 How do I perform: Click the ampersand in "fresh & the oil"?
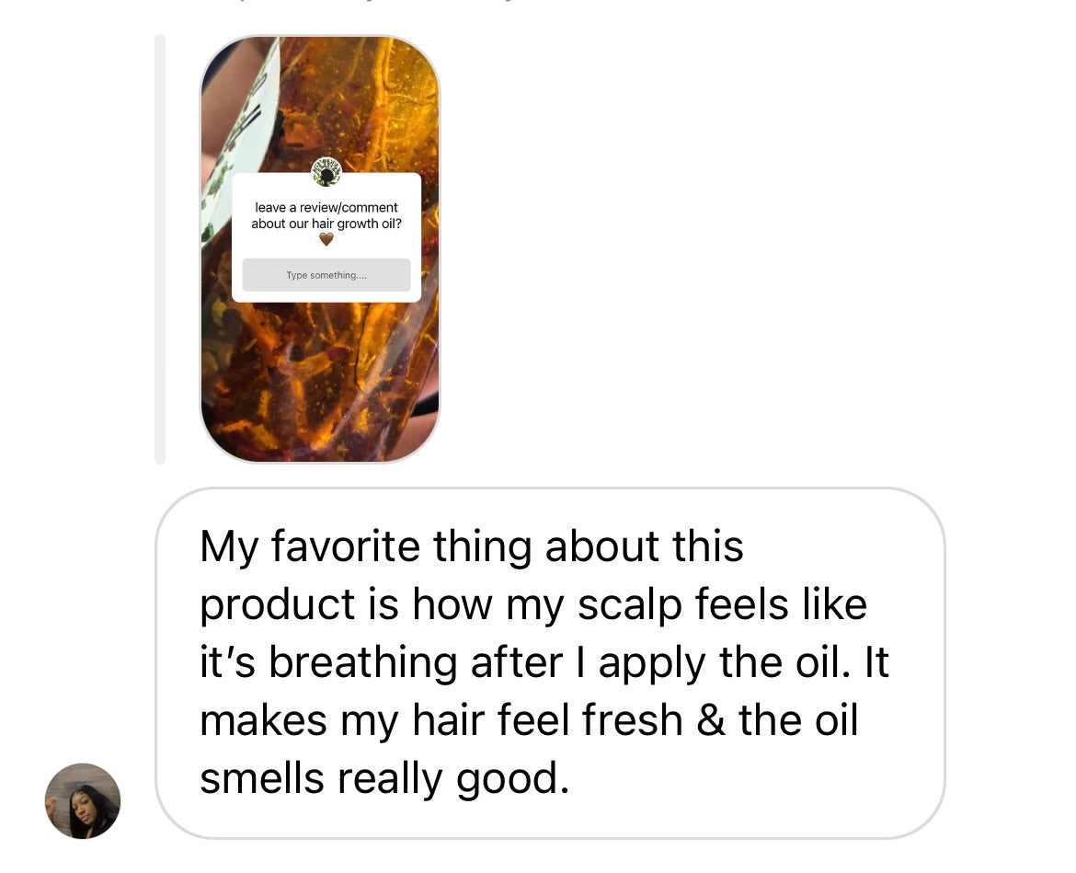point(710,720)
